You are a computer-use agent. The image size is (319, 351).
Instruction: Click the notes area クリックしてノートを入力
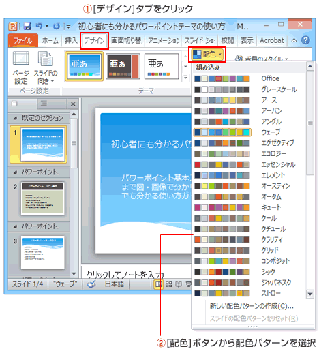click(125, 275)
